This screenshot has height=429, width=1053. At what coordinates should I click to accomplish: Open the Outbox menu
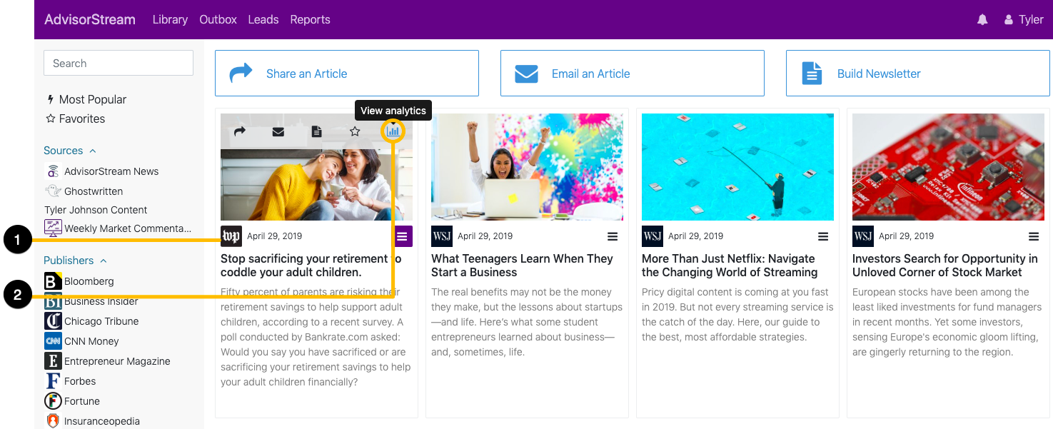click(x=218, y=19)
